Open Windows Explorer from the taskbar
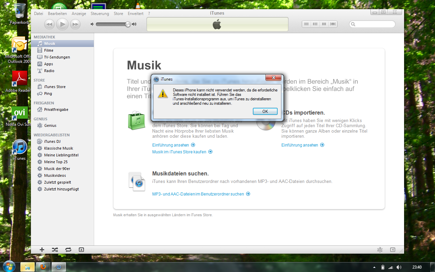435x272 pixels. coord(28,267)
